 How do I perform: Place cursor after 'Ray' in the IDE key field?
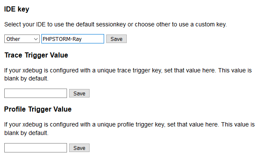tap(82, 39)
